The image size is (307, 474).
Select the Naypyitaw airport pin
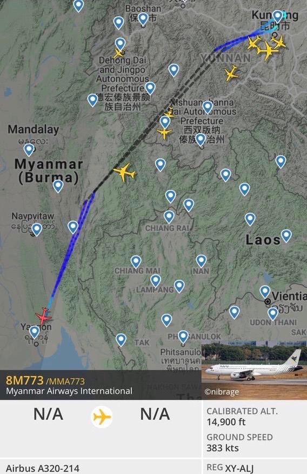click(x=37, y=229)
